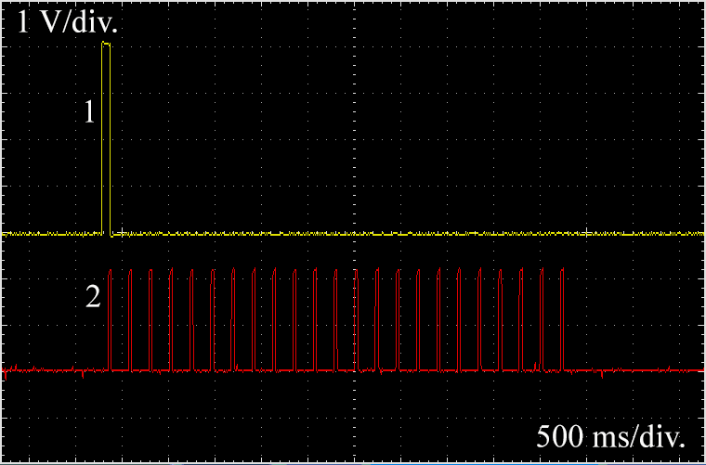The height and width of the screenshot is (465, 706).
Task: Click the yellow baseline right of the pulse
Action: 372,233
